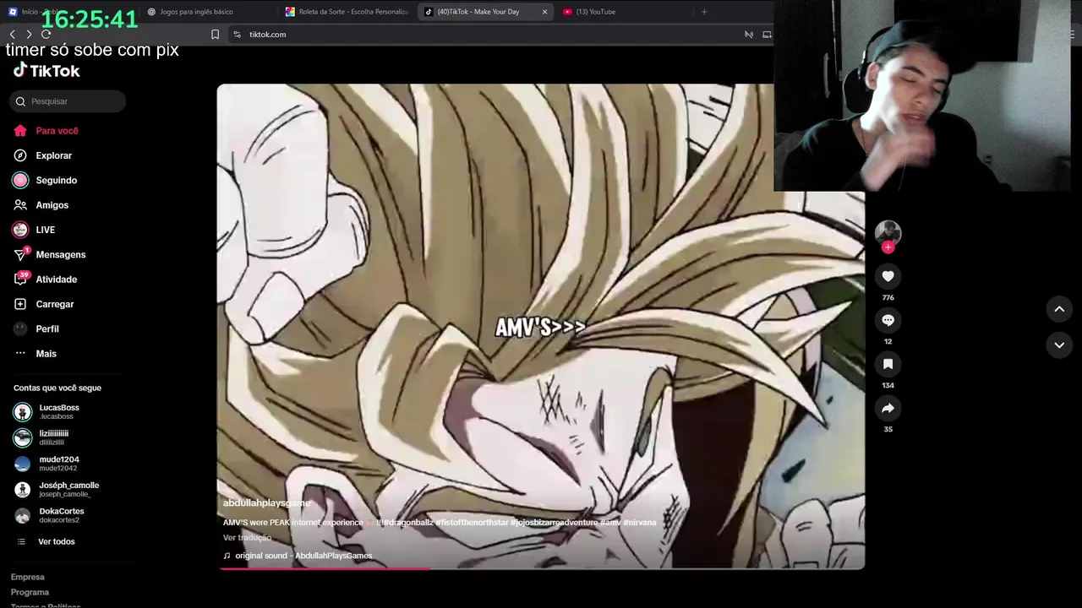Open the #nirvana hashtag
1082x608 pixels.
[640, 523]
